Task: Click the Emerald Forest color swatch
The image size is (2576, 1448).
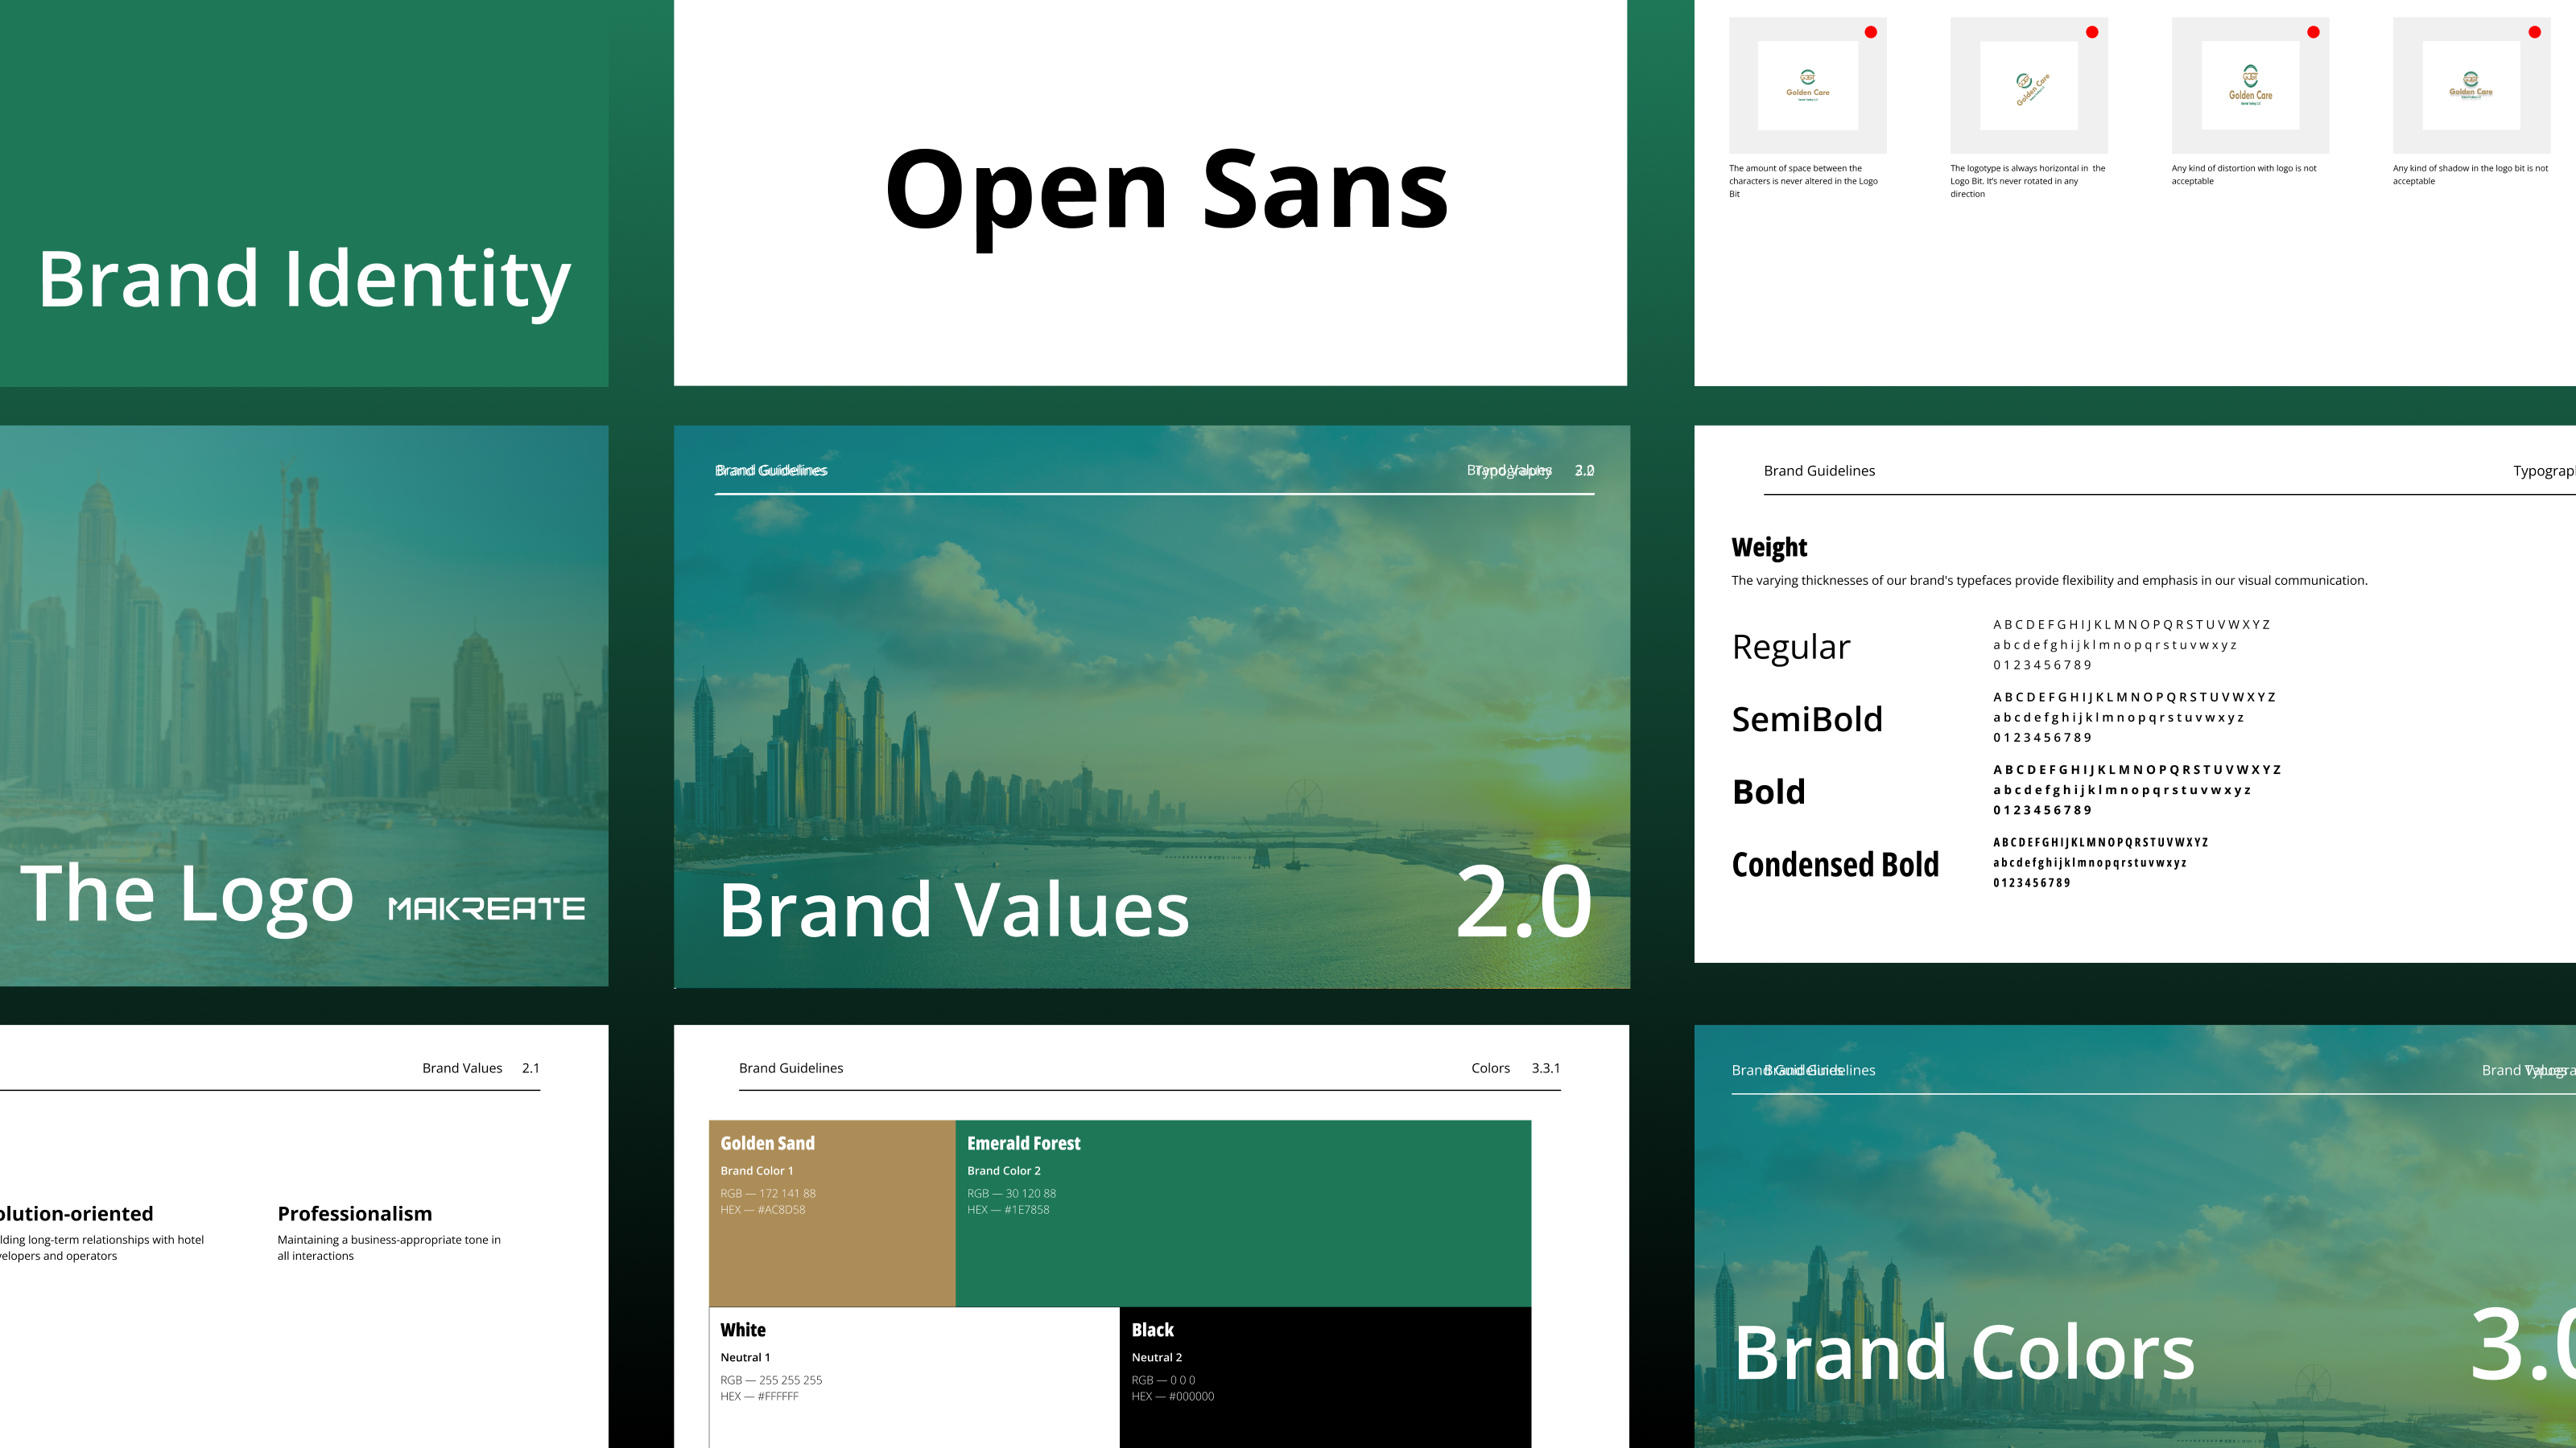Action: (x=1242, y=1213)
